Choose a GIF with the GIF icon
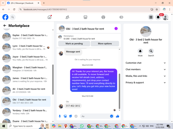Screen dimensions: 173x129 pos(76,116)
